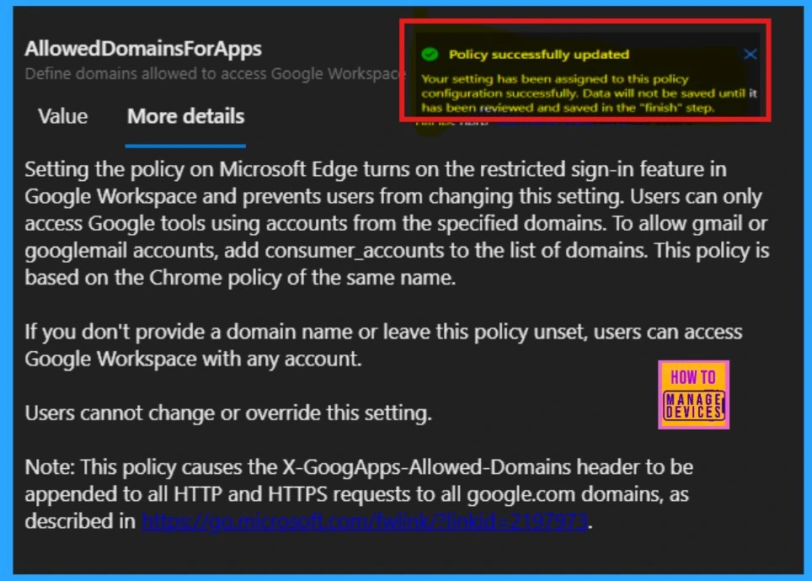
Task: Click the notification message about the finish step
Action: (x=589, y=93)
